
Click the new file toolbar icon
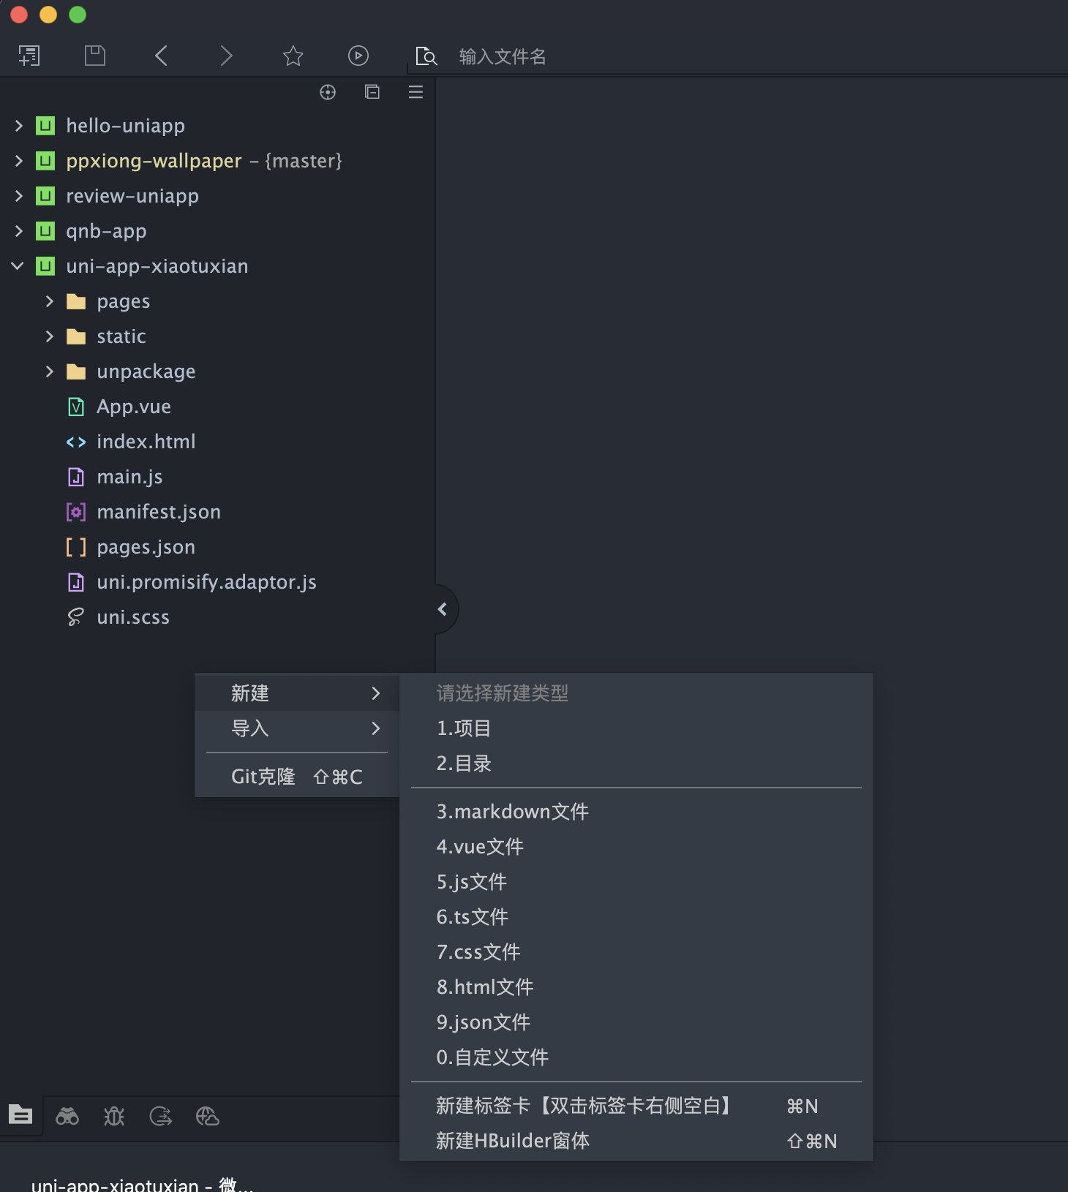pos(29,56)
